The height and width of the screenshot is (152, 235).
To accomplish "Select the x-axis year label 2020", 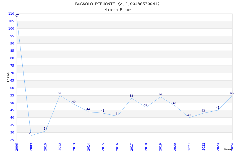I will (x=175, y=147).
